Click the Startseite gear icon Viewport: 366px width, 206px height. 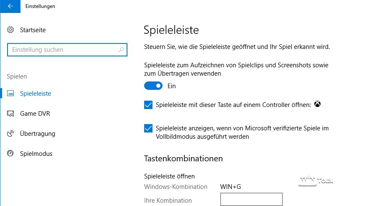(x=11, y=30)
